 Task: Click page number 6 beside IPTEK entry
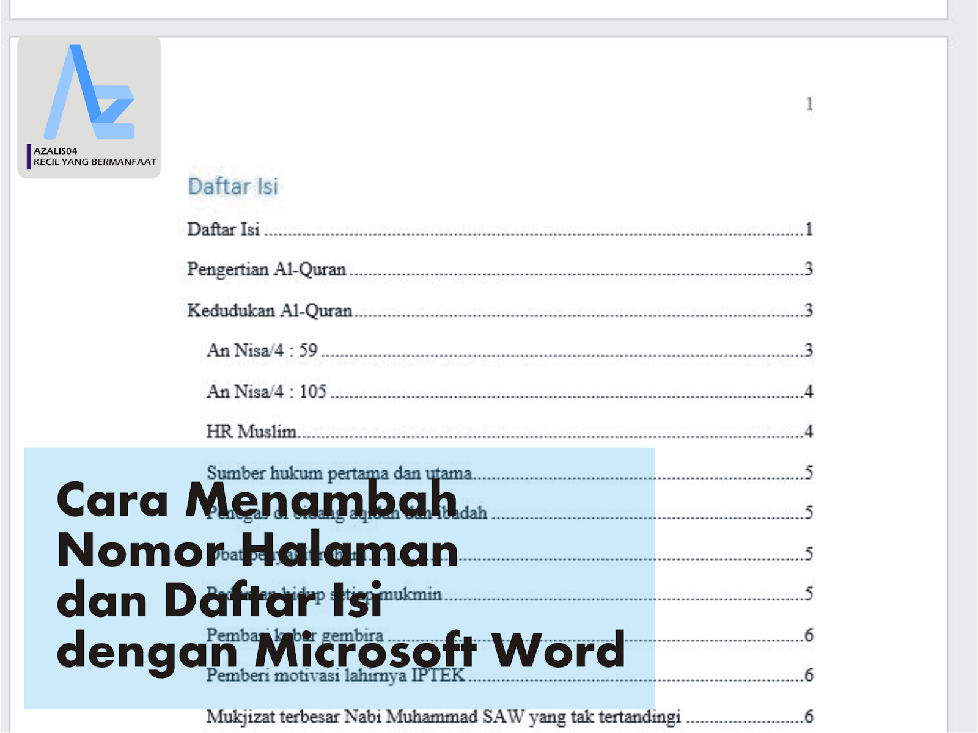(808, 676)
